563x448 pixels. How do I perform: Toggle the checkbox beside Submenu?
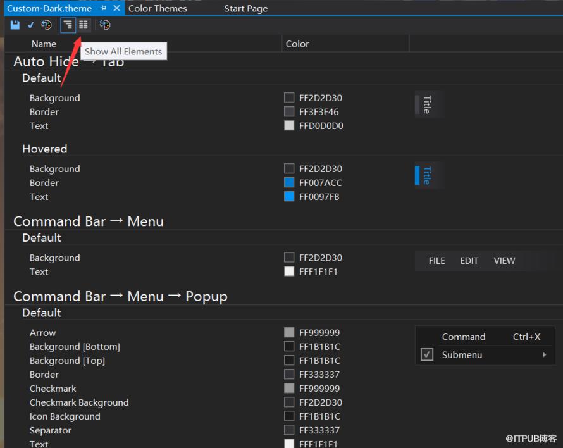pyautogui.click(x=427, y=354)
